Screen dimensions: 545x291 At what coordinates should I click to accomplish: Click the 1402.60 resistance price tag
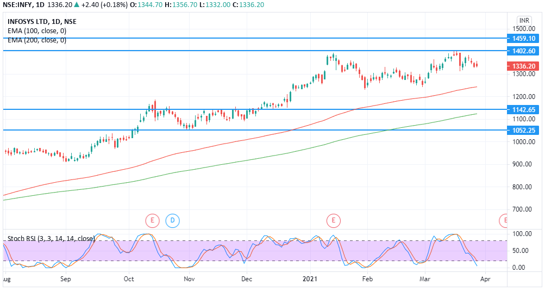click(523, 51)
